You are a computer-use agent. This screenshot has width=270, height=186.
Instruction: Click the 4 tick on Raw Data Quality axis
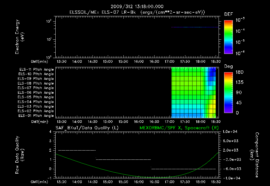50,132
